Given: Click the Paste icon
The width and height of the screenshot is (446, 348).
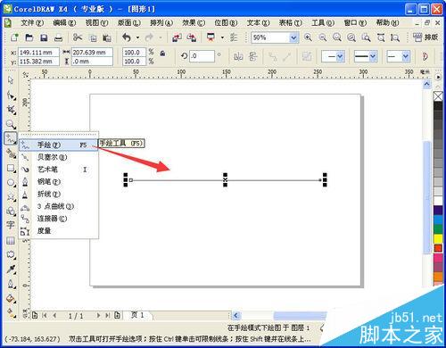Looking at the screenshot, I should (107, 37).
